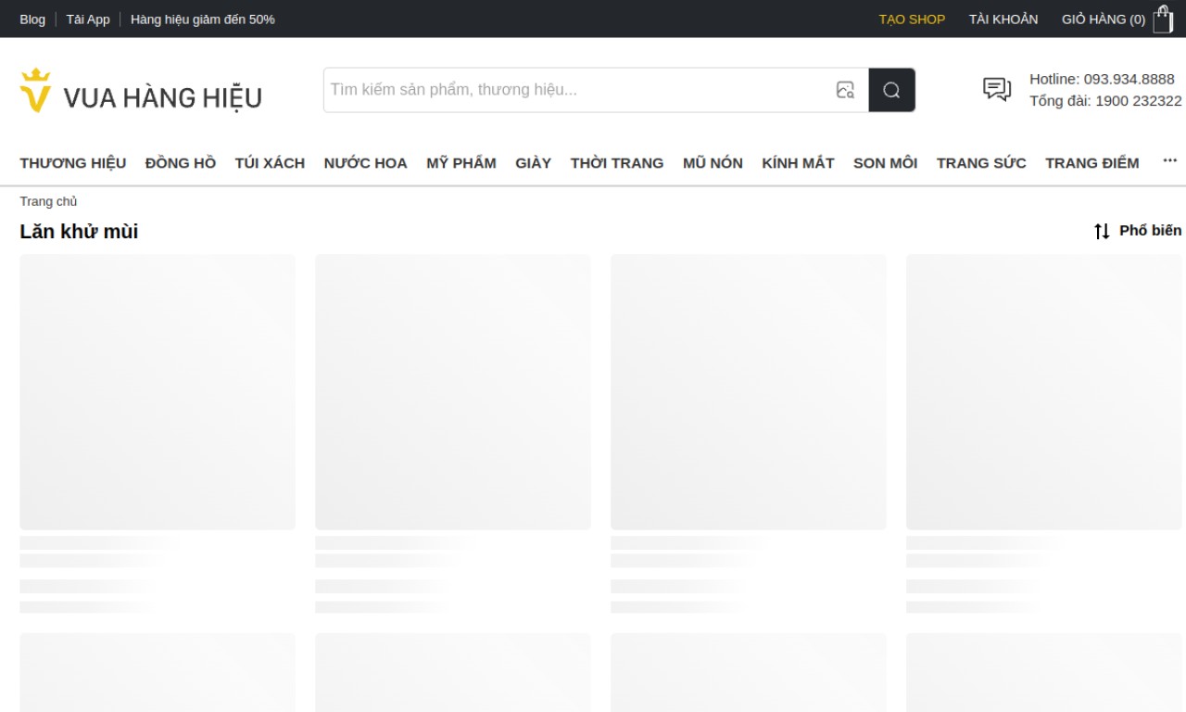Click the image search camera icon
The width and height of the screenshot is (1186, 712).
[x=845, y=90]
